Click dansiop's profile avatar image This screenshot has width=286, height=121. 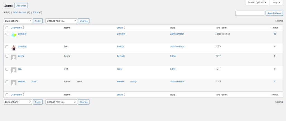pos(14,48)
